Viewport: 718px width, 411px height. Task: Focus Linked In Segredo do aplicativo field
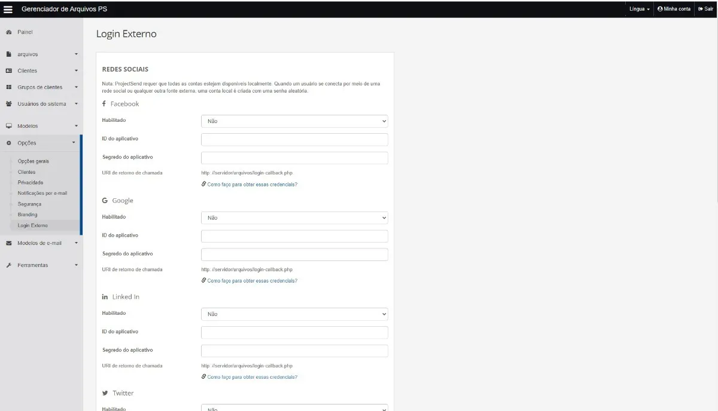tap(294, 351)
